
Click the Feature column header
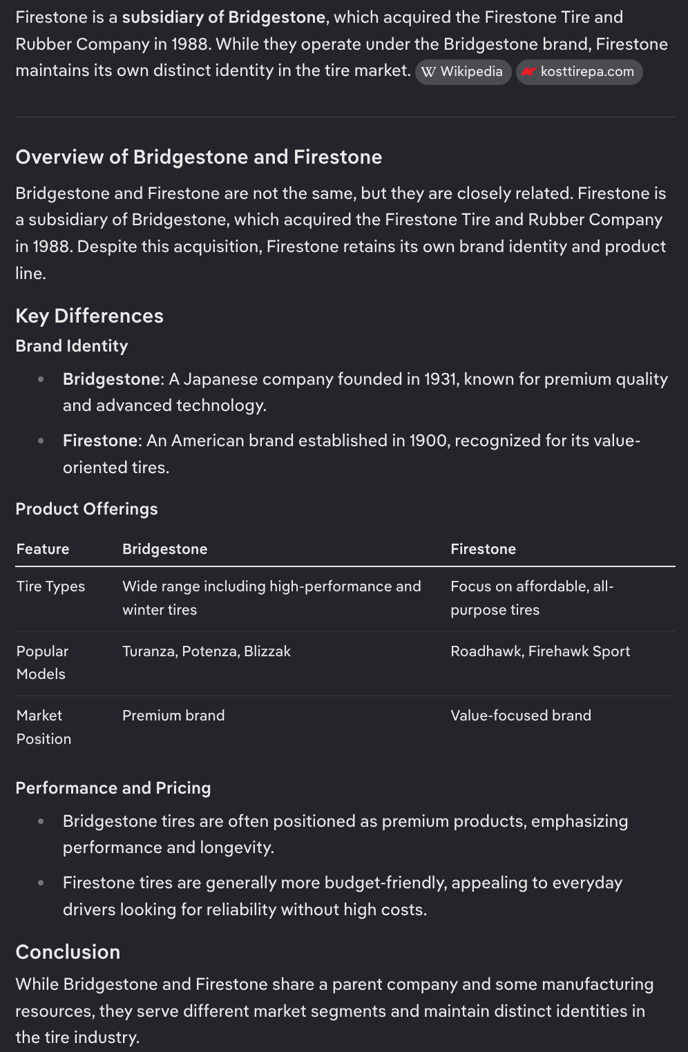[x=43, y=548]
